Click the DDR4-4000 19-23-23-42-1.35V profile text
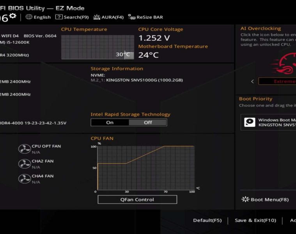 [x=33, y=123]
